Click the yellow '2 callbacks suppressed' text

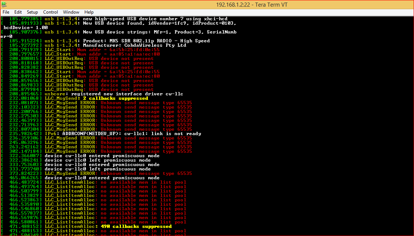pos(115,98)
